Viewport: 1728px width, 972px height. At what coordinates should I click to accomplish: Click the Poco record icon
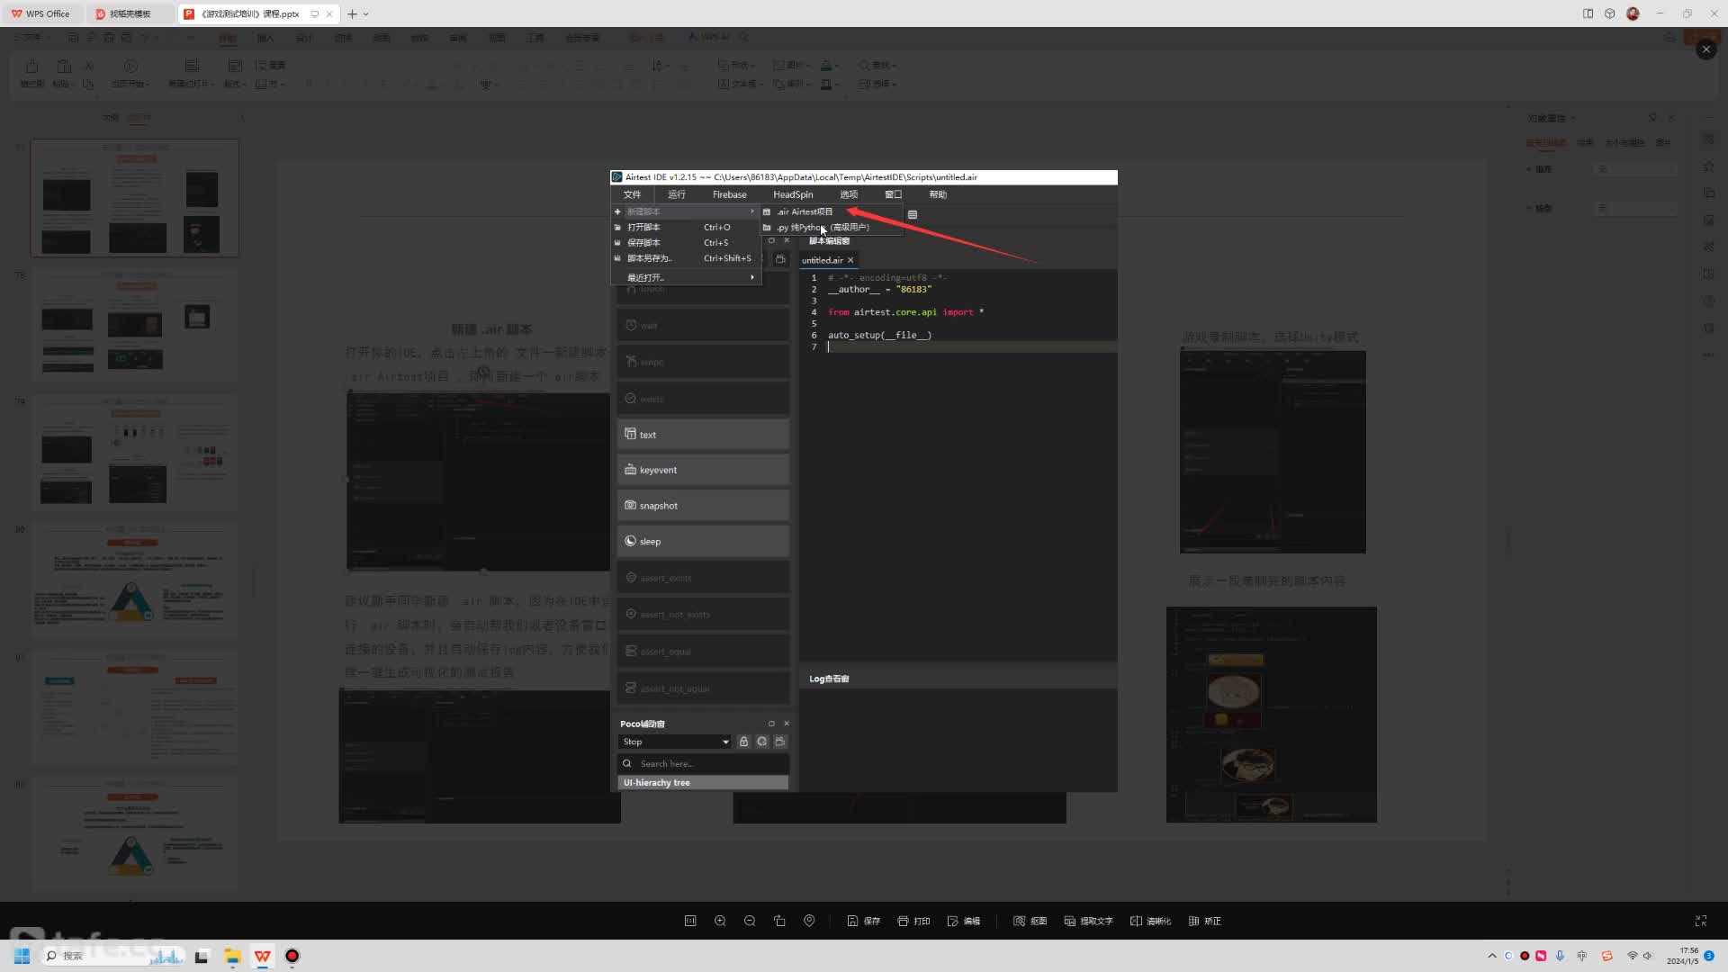point(779,742)
